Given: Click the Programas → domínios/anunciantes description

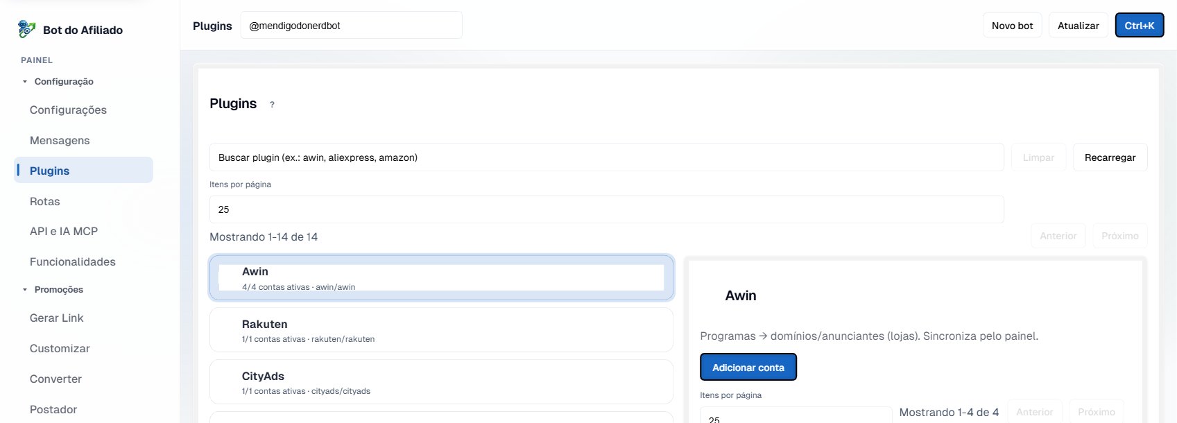Looking at the screenshot, I should (x=869, y=336).
